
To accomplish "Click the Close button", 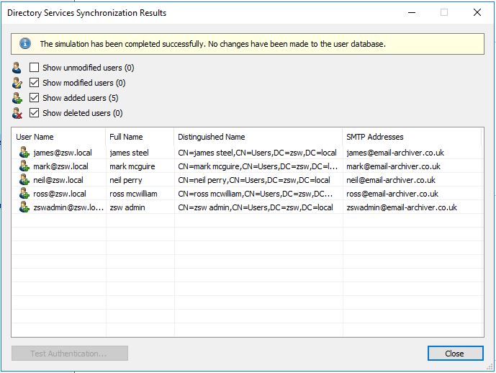I will [455, 354].
